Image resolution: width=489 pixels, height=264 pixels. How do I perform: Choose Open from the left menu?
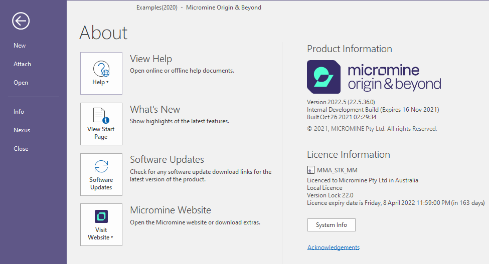[21, 83]
